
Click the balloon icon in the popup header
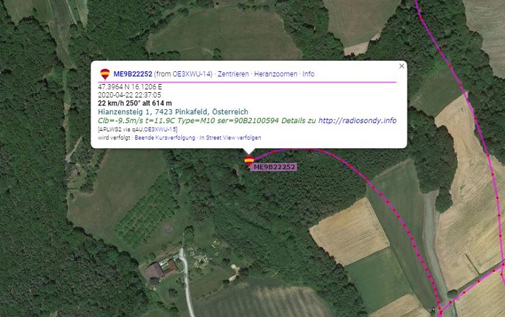click(x=105, y=74)
